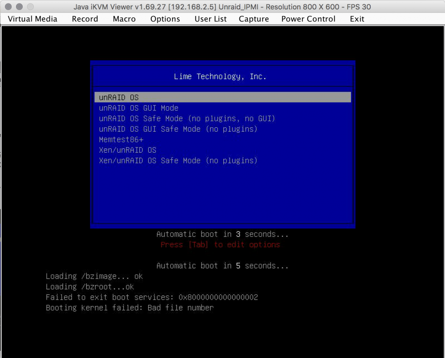
Task: Open the Virtual Media menu
Action: (32, 19)
